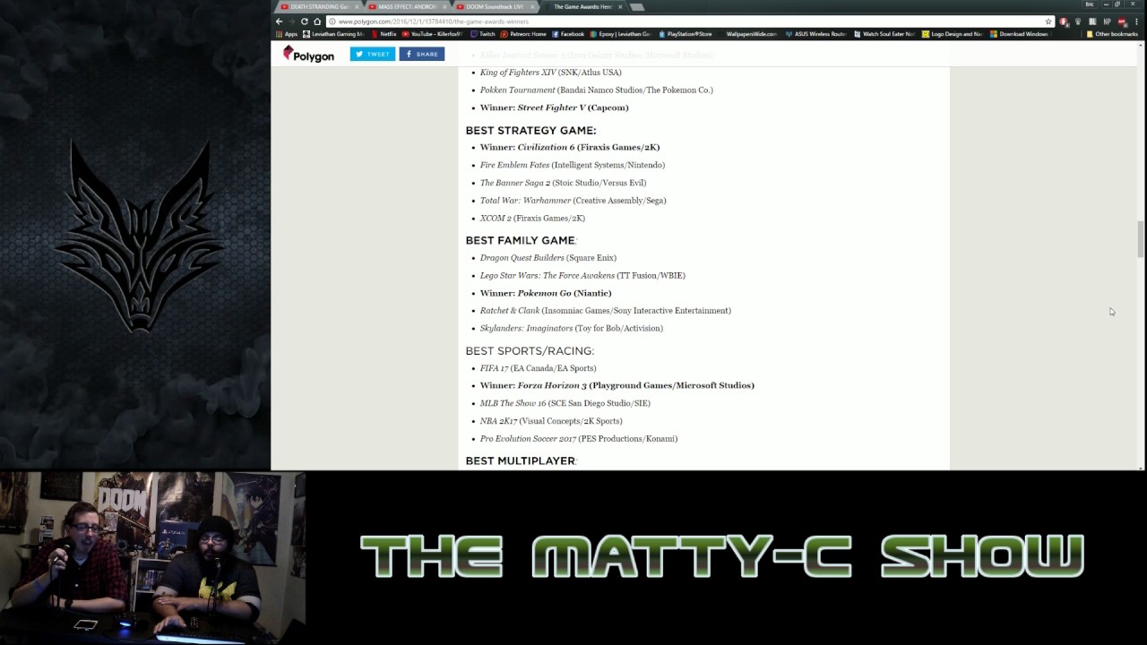Click the MLB The Show 16 entry
1147x645 pixels.
565,403
